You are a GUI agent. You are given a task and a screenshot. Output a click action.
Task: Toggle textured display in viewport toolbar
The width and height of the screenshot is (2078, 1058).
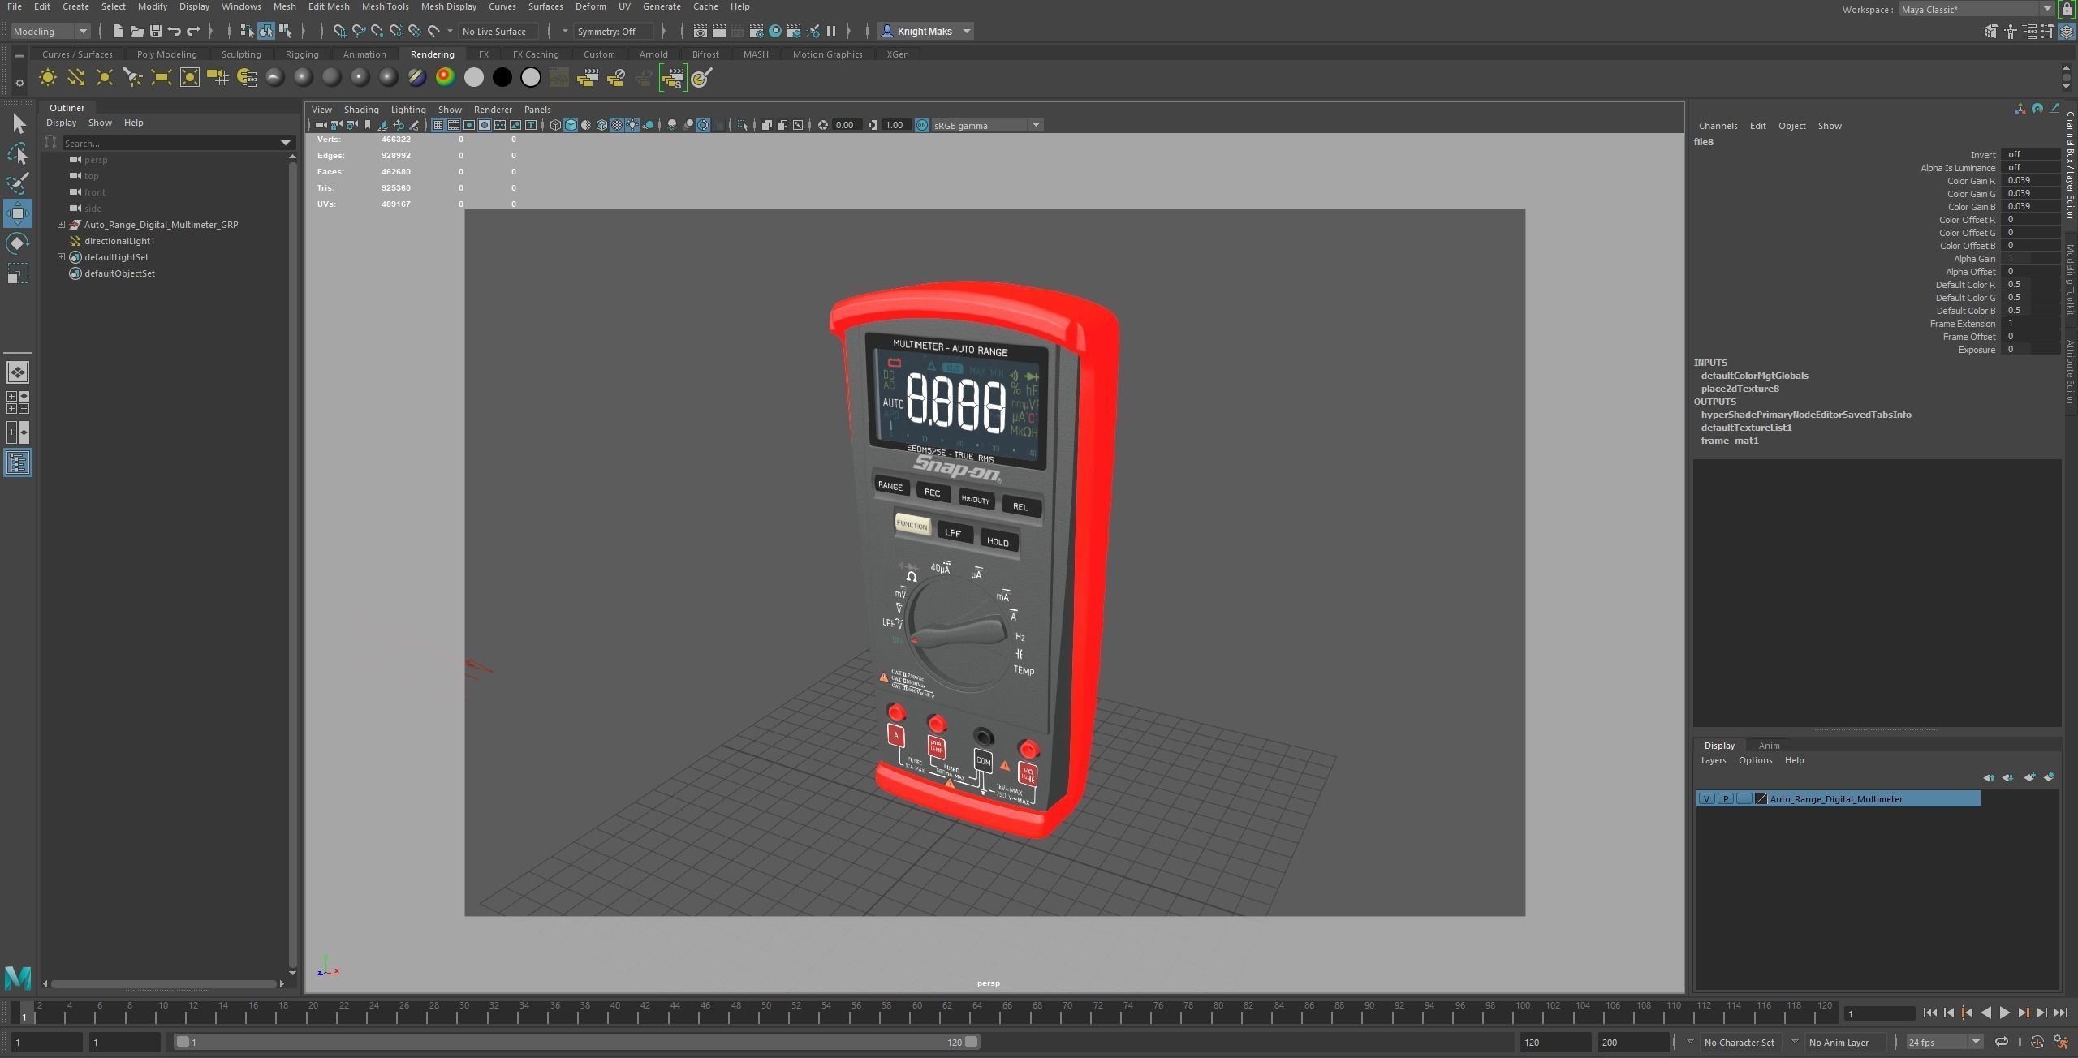coord(617,125)
